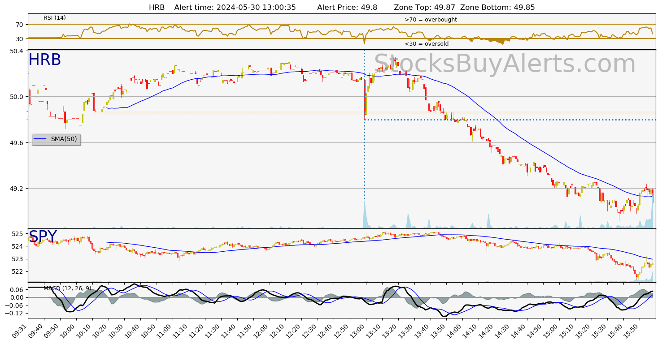
Task: Click the SPY axis label 523
Action: (18, 259)
